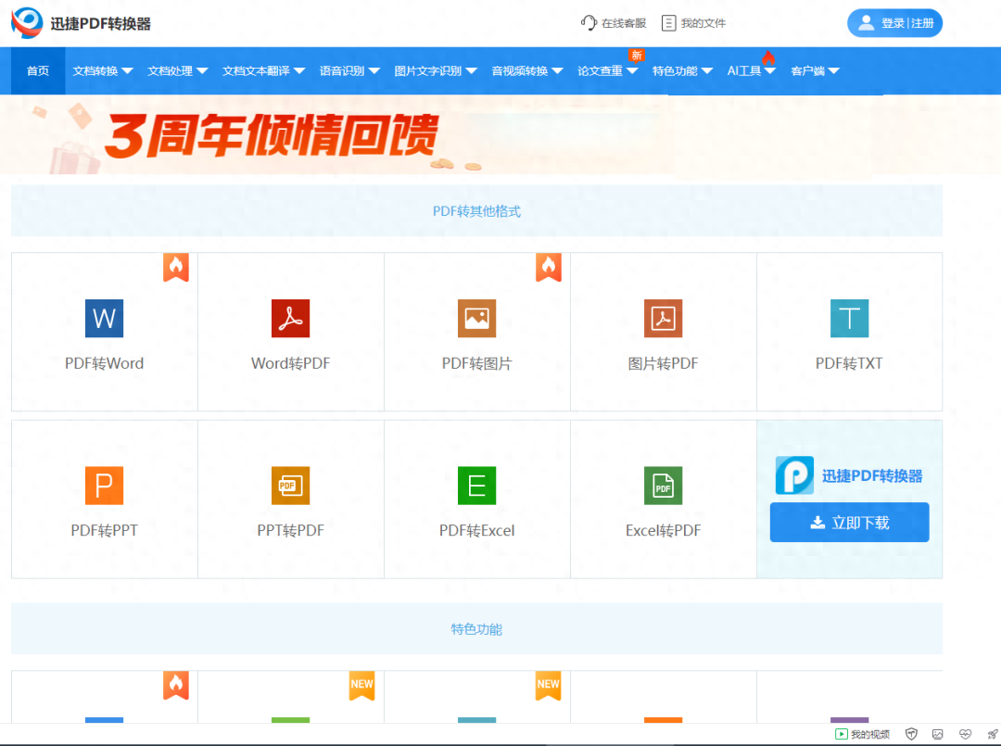Open the Word转PDF tool icon
The image size is (1001, 746).
click(x=290, y=318)
